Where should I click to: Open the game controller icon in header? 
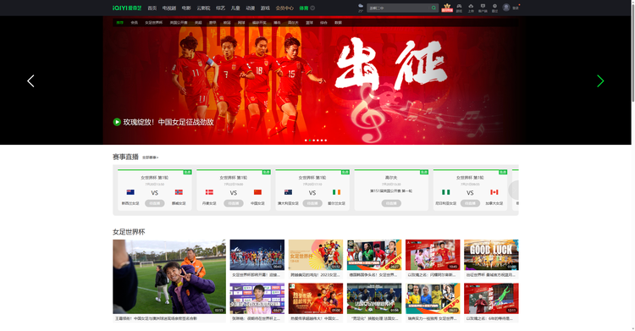pos(459,8)
